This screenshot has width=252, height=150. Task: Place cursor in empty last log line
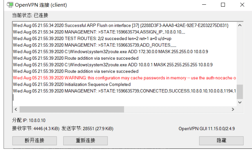(x=124, y=98)
